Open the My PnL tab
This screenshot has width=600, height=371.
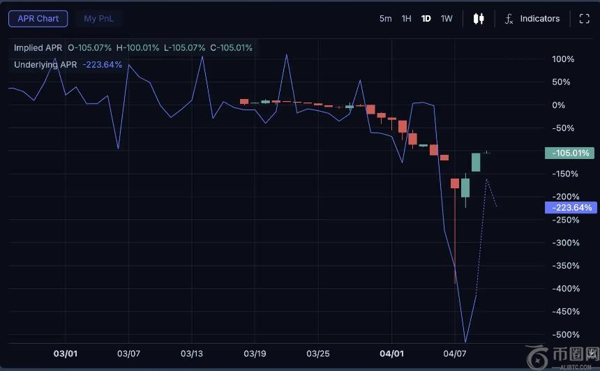point(98,19)
